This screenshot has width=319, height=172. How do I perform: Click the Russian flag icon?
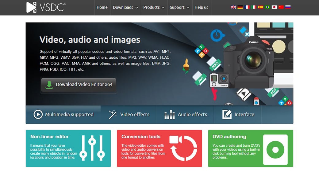(288, 7)
